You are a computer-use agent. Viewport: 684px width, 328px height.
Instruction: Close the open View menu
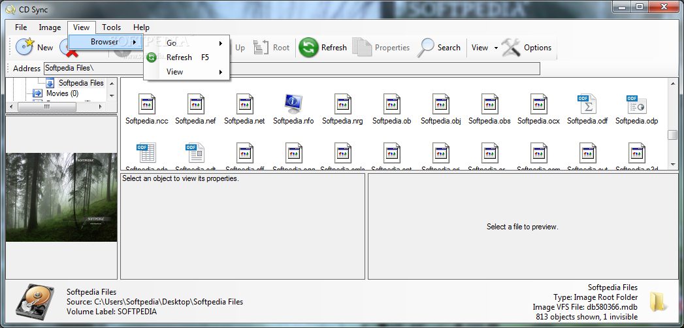click(82, 27)
